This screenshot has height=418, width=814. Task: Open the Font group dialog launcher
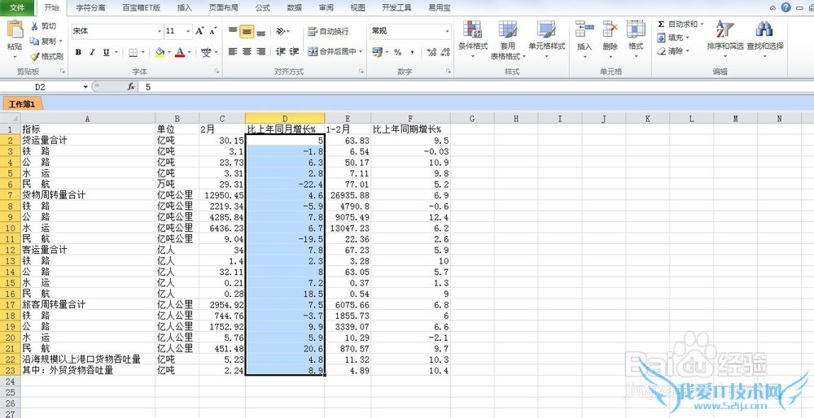[x=217, y=71]
